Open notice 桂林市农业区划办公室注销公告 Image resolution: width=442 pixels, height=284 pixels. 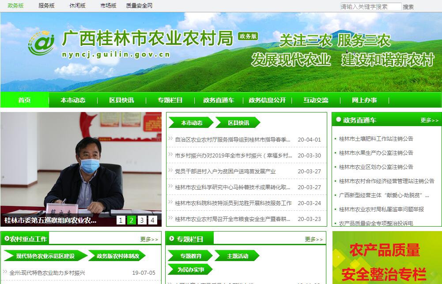tap(376, 167)
